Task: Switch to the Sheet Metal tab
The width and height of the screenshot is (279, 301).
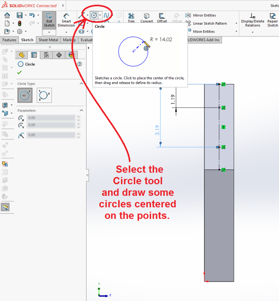Action: pos(48,40)
